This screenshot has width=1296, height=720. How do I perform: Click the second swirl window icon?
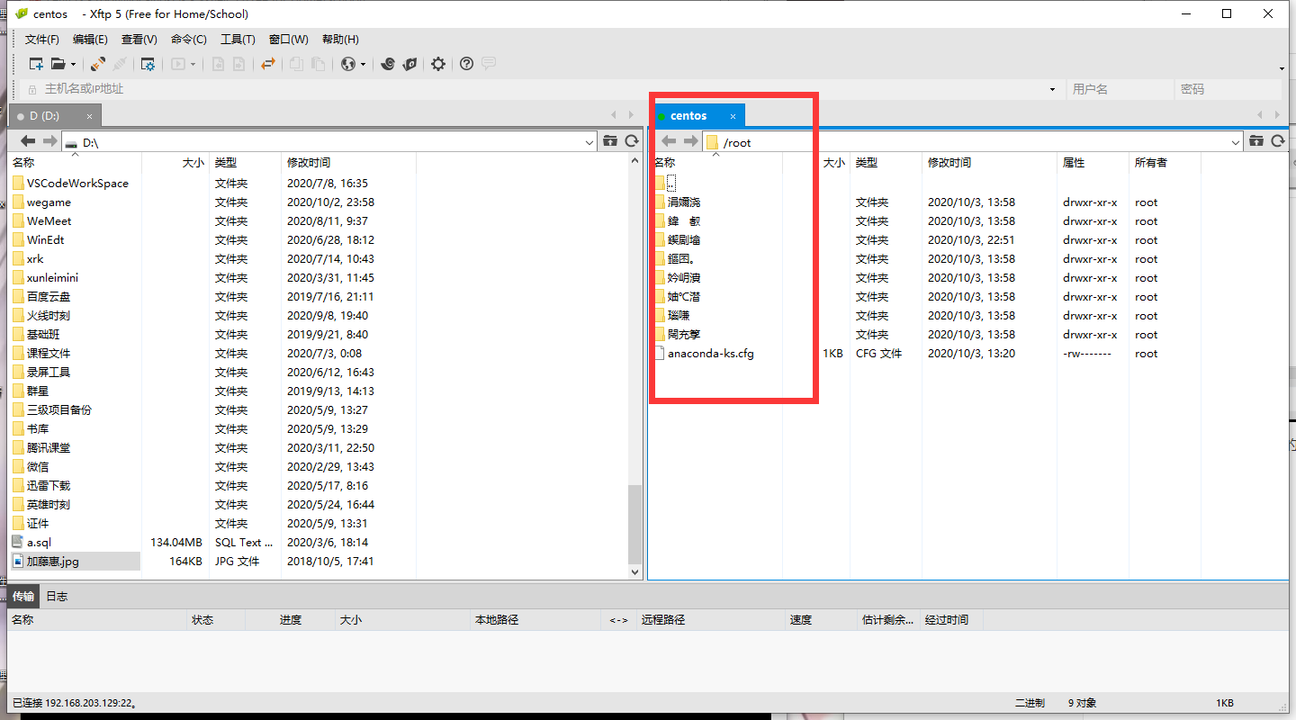tap(409, 64)
